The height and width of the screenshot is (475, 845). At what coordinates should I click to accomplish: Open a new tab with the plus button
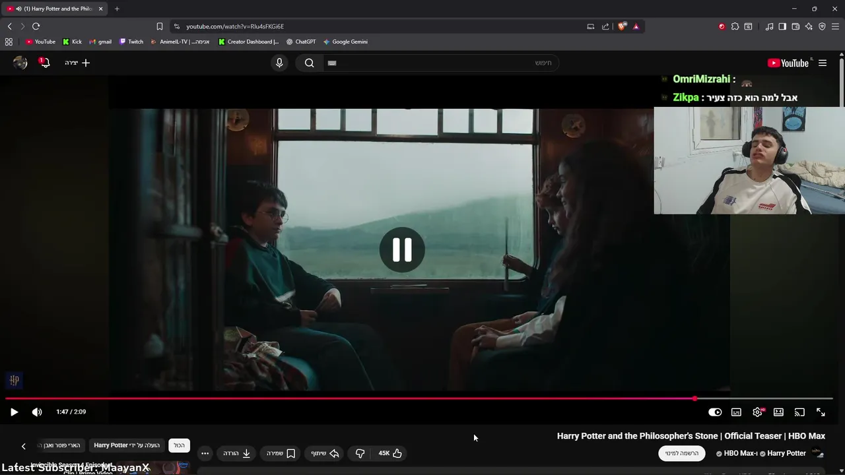tap(117, 9)
